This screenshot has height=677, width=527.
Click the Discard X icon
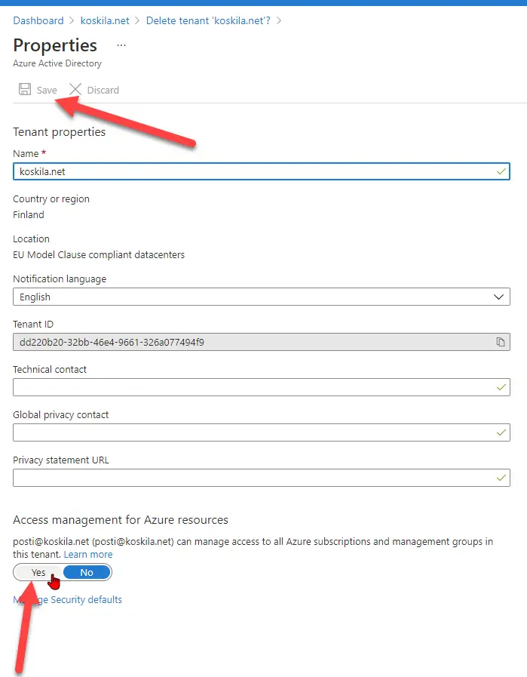click(75, 90)
